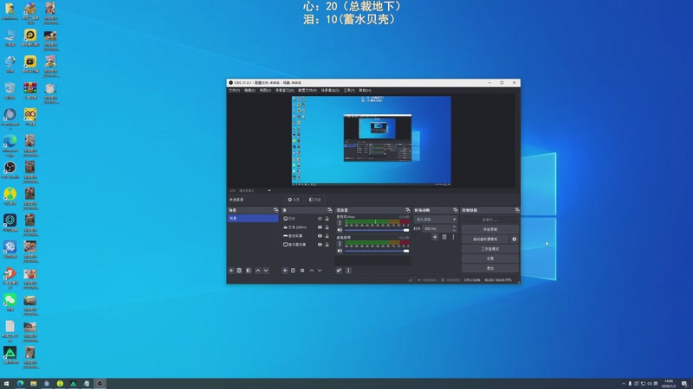Screen dimensions: 693x389
Task: Open 麦克风/Aux channel three-dot options
Action: (x=340, y=223)
